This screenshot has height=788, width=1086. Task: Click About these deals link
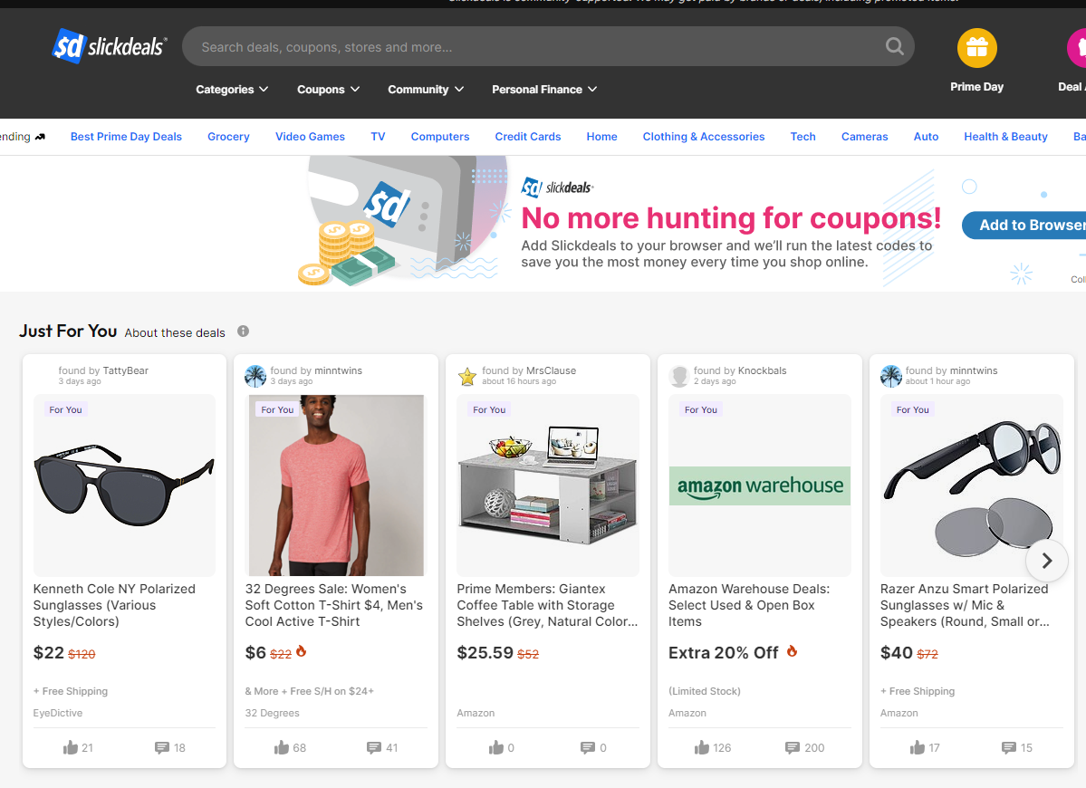click(x=175, y=332)
